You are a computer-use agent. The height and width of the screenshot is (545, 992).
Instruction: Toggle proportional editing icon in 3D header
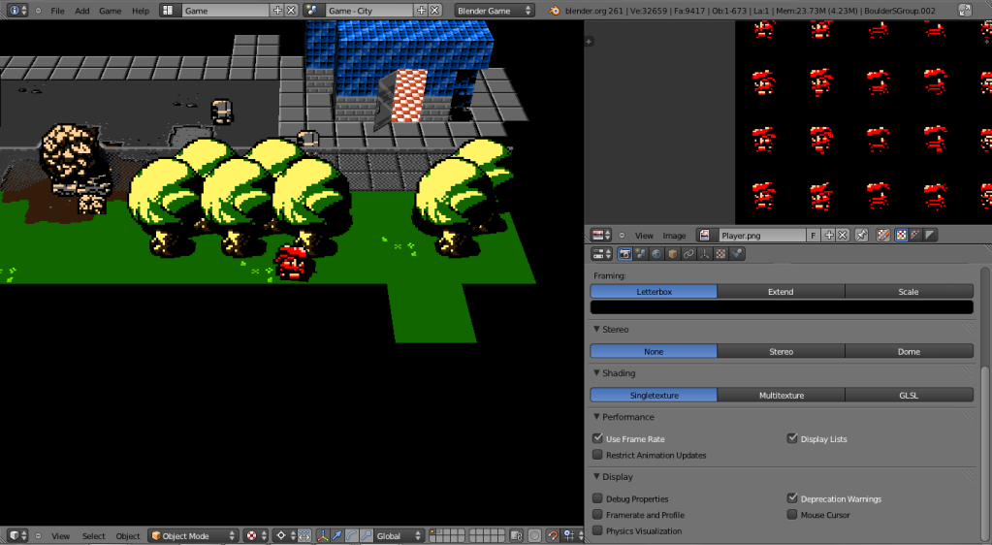534,535
